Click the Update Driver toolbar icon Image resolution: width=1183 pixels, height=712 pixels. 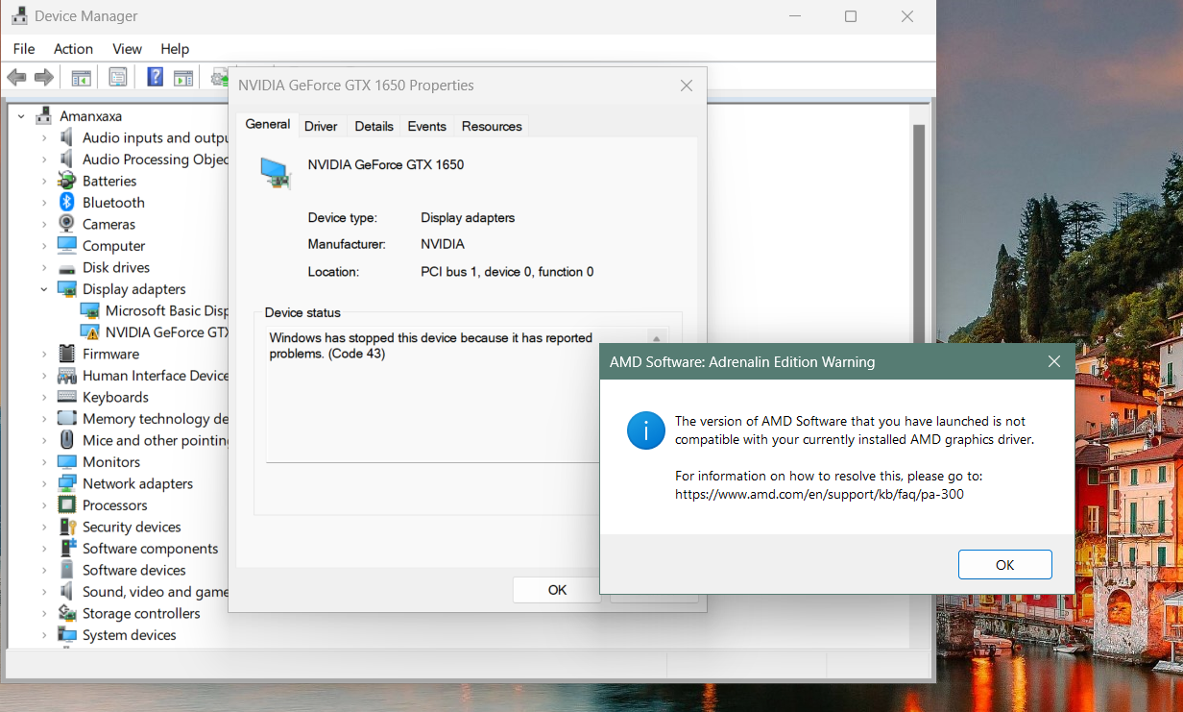tap(221, 77)
